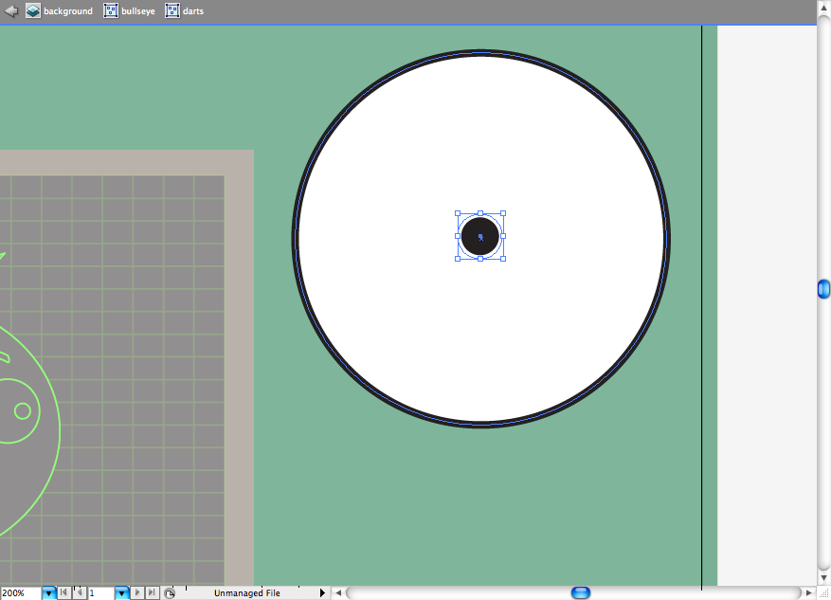Click the 'Unmanaged File' status text
The height and width of the screenshot is (600, 831).
pos(247,593)
